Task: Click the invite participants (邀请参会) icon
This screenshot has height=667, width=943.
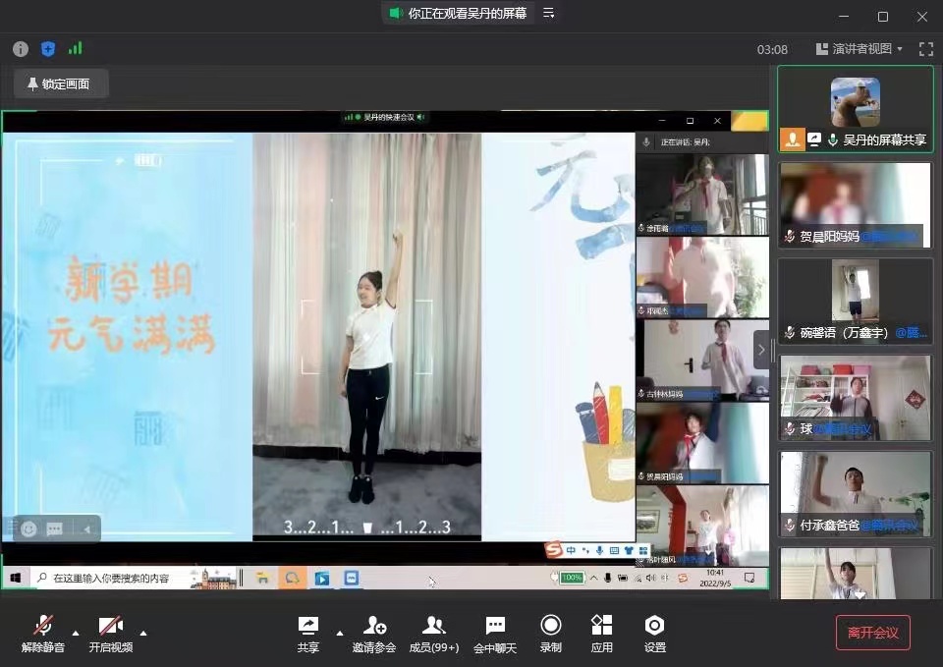Action: (x=373, y=626)
